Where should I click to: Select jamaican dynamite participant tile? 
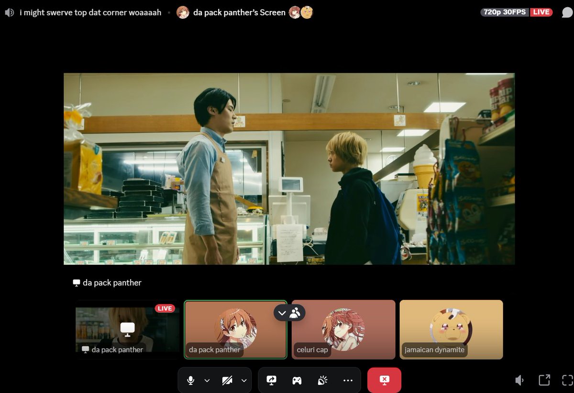[451, 329]
